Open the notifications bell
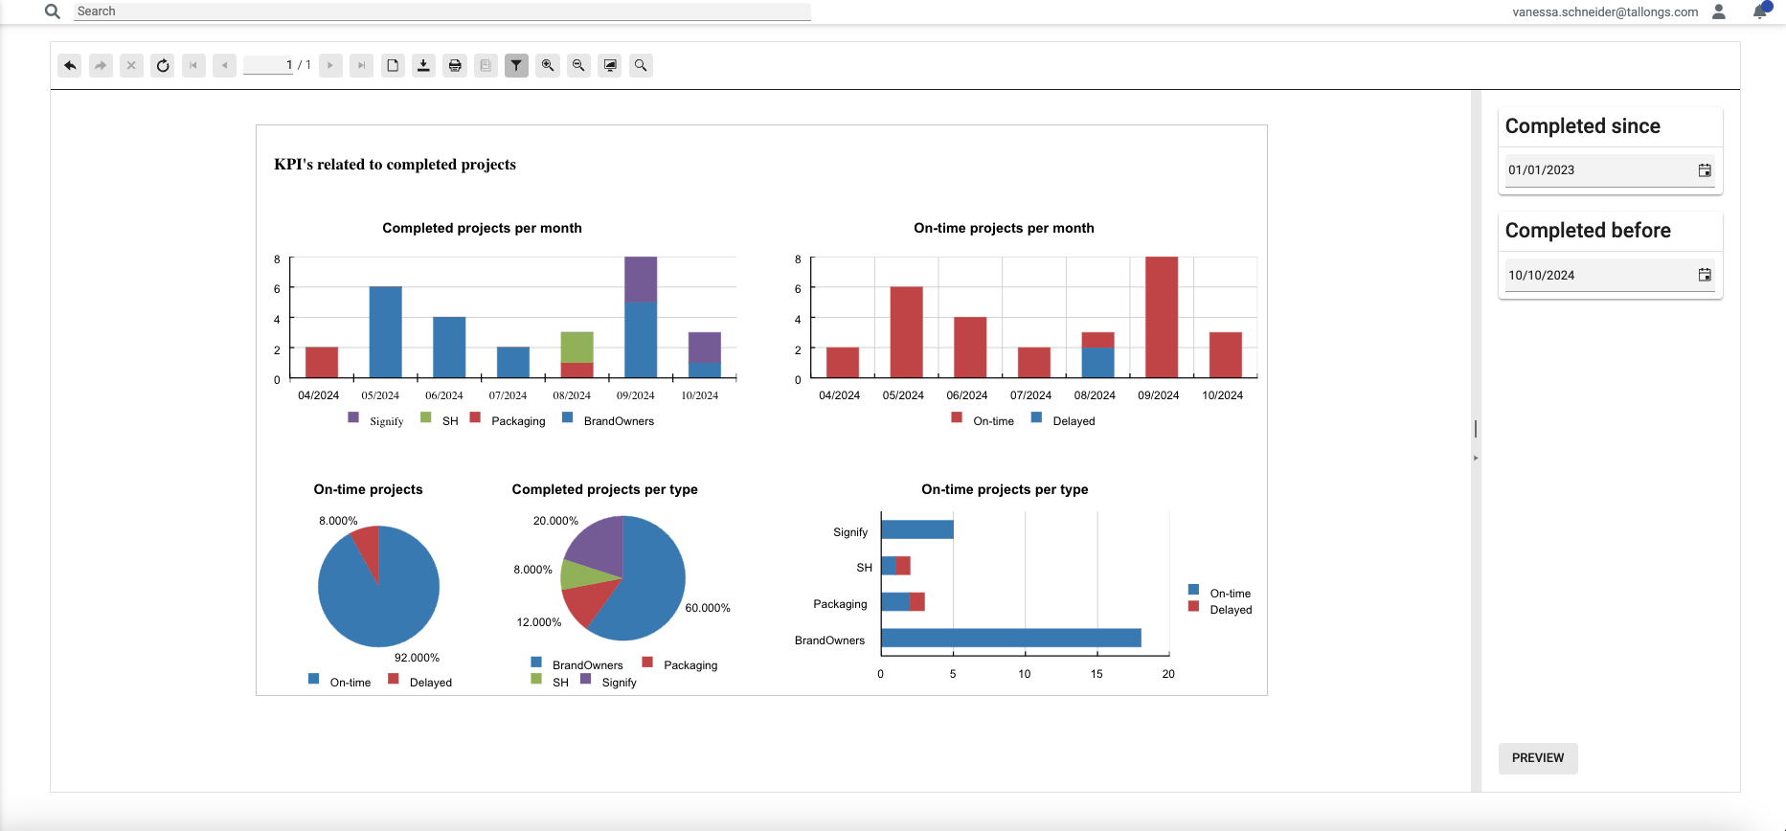This screenshot has height=831, width=1786. 1759,11
